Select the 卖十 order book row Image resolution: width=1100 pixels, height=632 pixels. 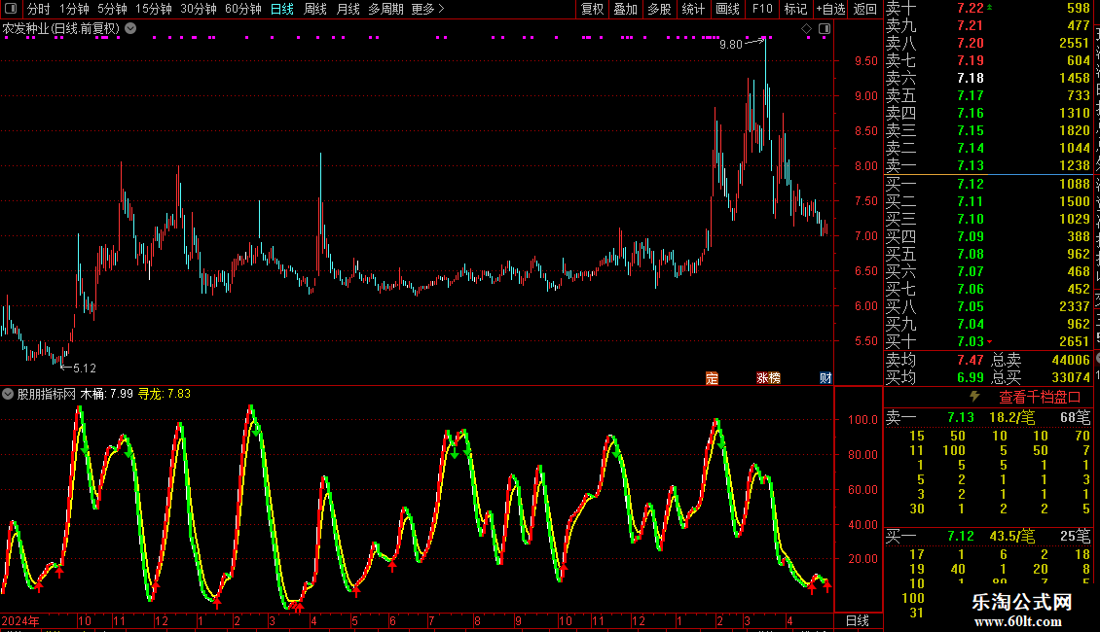point(989,8)
